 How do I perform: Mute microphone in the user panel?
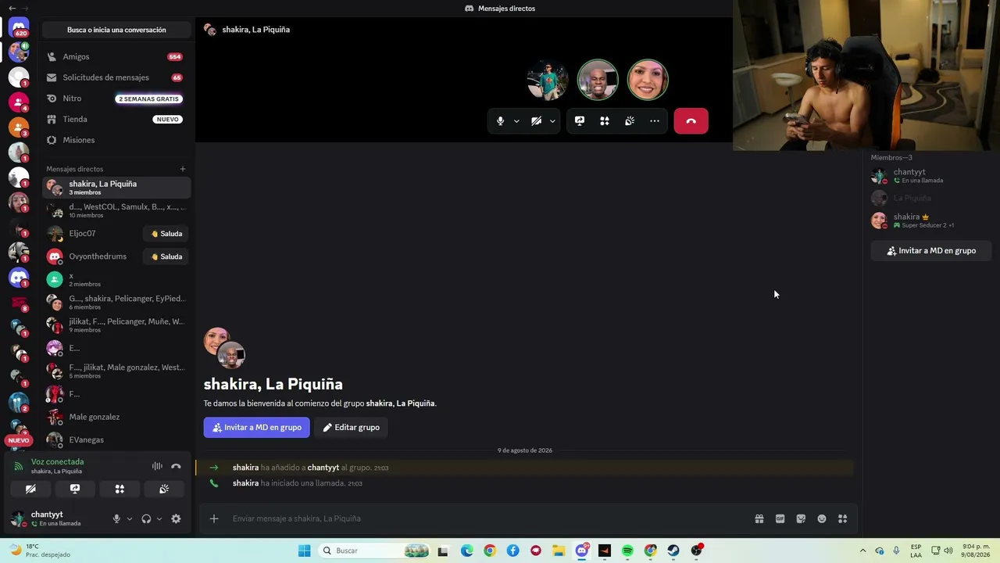point(116,518)
